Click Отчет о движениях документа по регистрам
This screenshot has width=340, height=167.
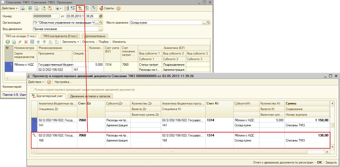(283, 162)
